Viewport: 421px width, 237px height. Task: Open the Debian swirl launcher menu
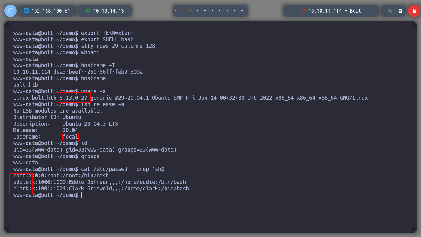tap(10, 11)
